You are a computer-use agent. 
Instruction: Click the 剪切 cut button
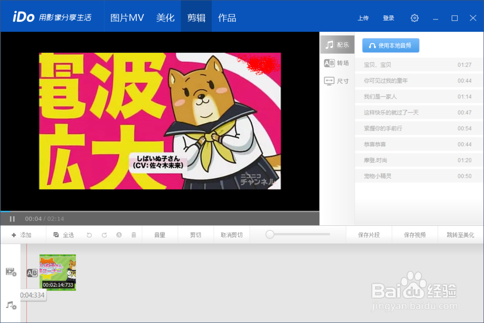pyautogui.click(x=196, y=235)
